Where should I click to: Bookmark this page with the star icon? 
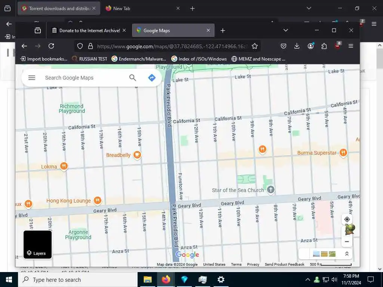click(x=254, y=46)
